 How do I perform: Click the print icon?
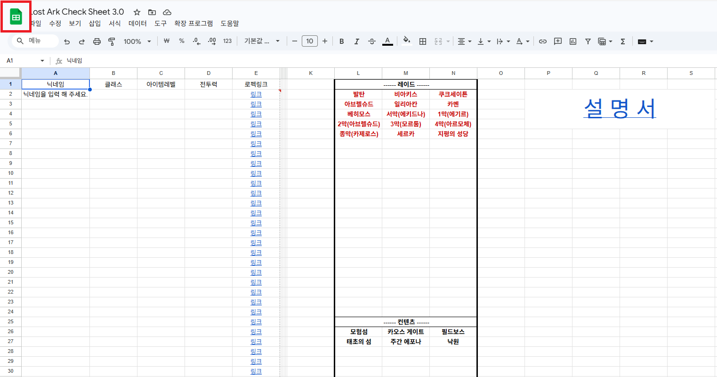pos(97,41)
